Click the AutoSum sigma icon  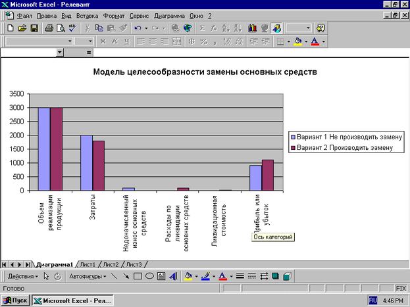click(x=202, y=28)
